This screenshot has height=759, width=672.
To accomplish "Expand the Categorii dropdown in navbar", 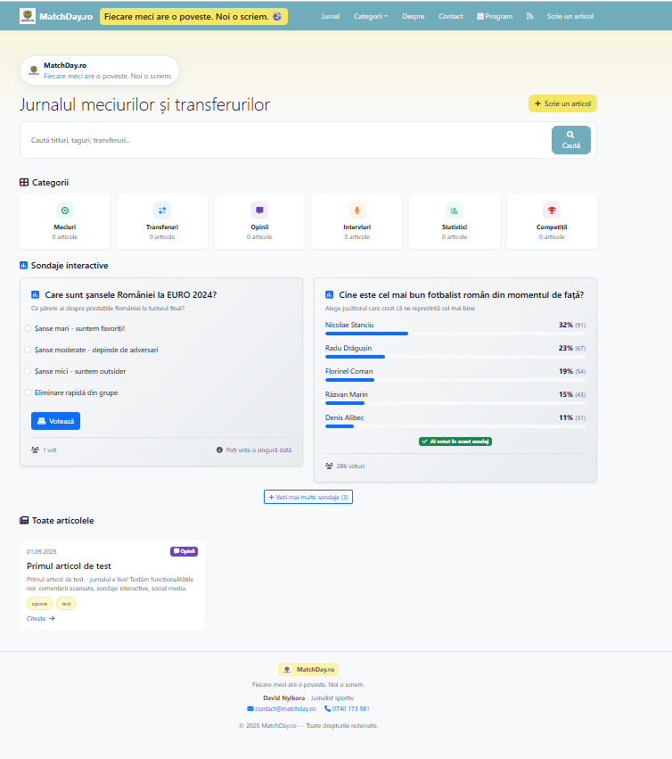I will tap(370, 17).
